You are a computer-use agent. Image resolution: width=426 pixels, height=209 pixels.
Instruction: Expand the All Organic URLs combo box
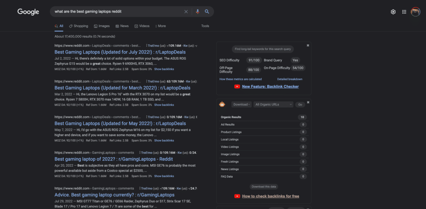coord(273,104)
